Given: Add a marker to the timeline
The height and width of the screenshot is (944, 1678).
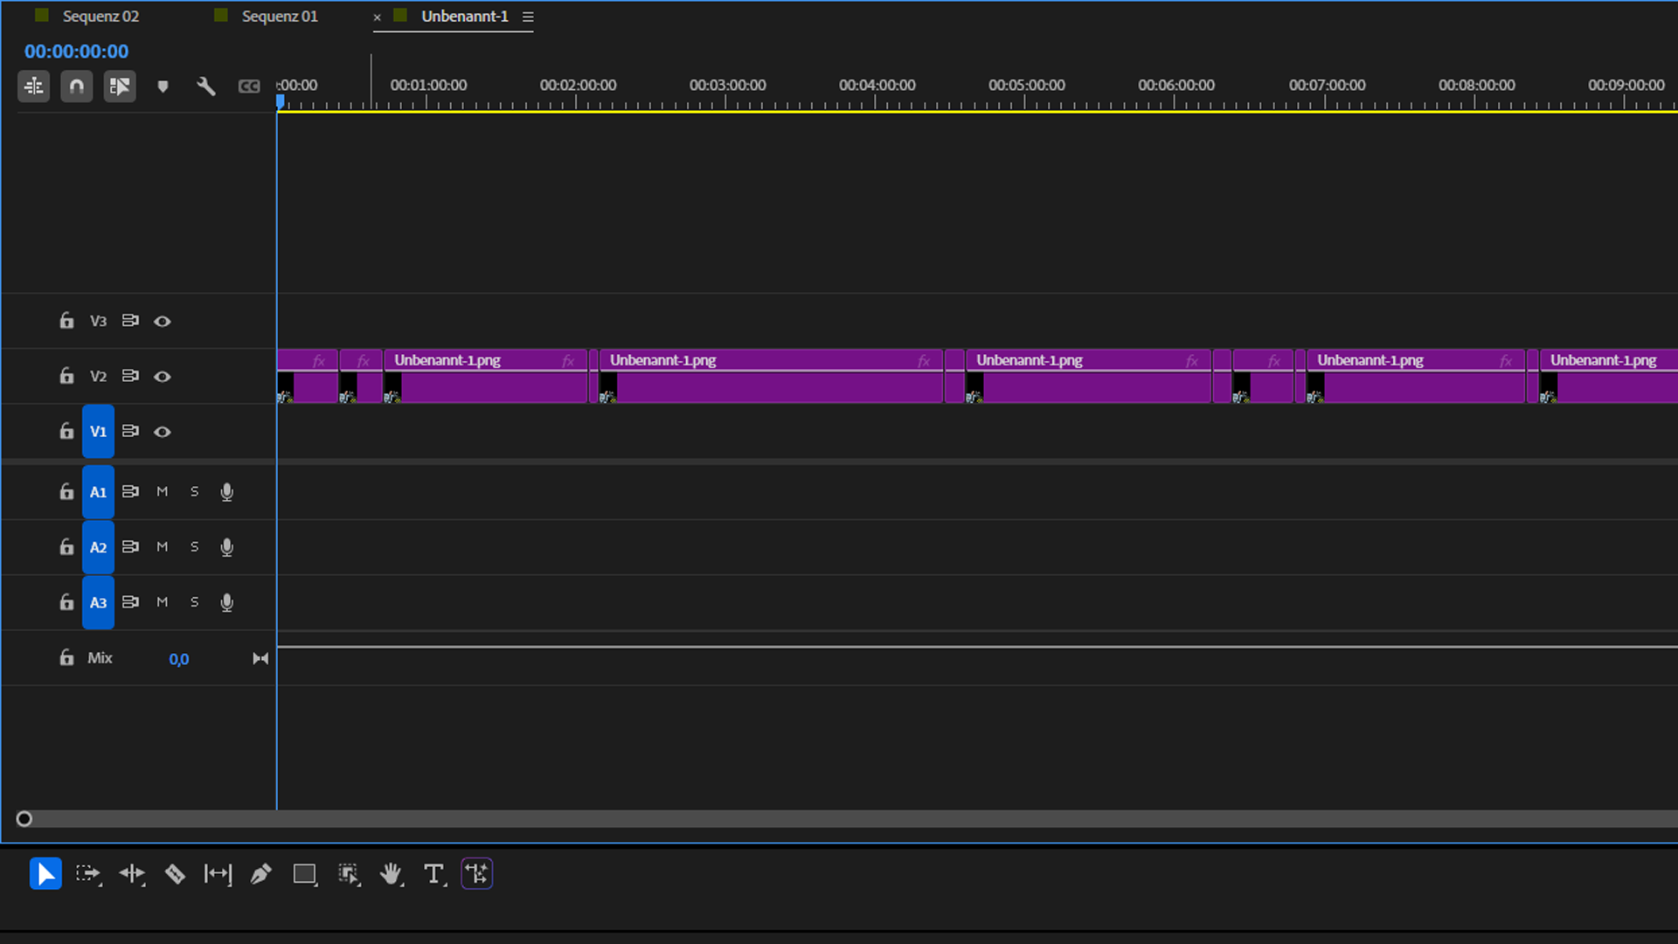Looking at the screenshot, I should tap(163, 86).
